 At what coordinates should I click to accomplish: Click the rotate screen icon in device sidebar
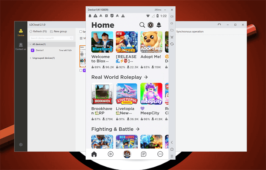point(172,44)
